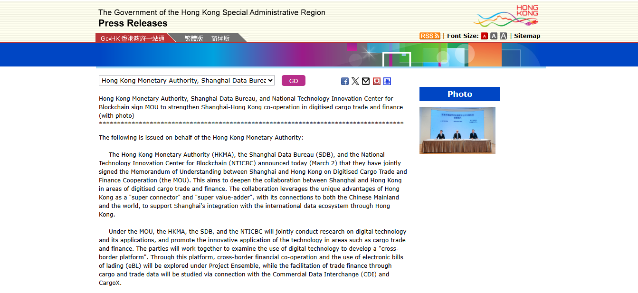Open the signing ceremony photo thumbnail
The width and height of the screenshot is (638, 293).
click(457, 130)
